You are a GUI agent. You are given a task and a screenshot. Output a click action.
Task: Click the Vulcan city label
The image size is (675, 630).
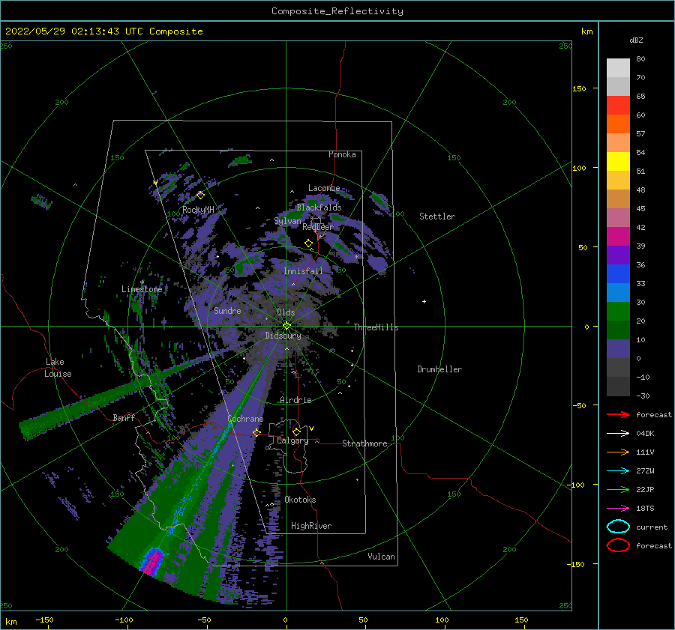click(382, 557)
